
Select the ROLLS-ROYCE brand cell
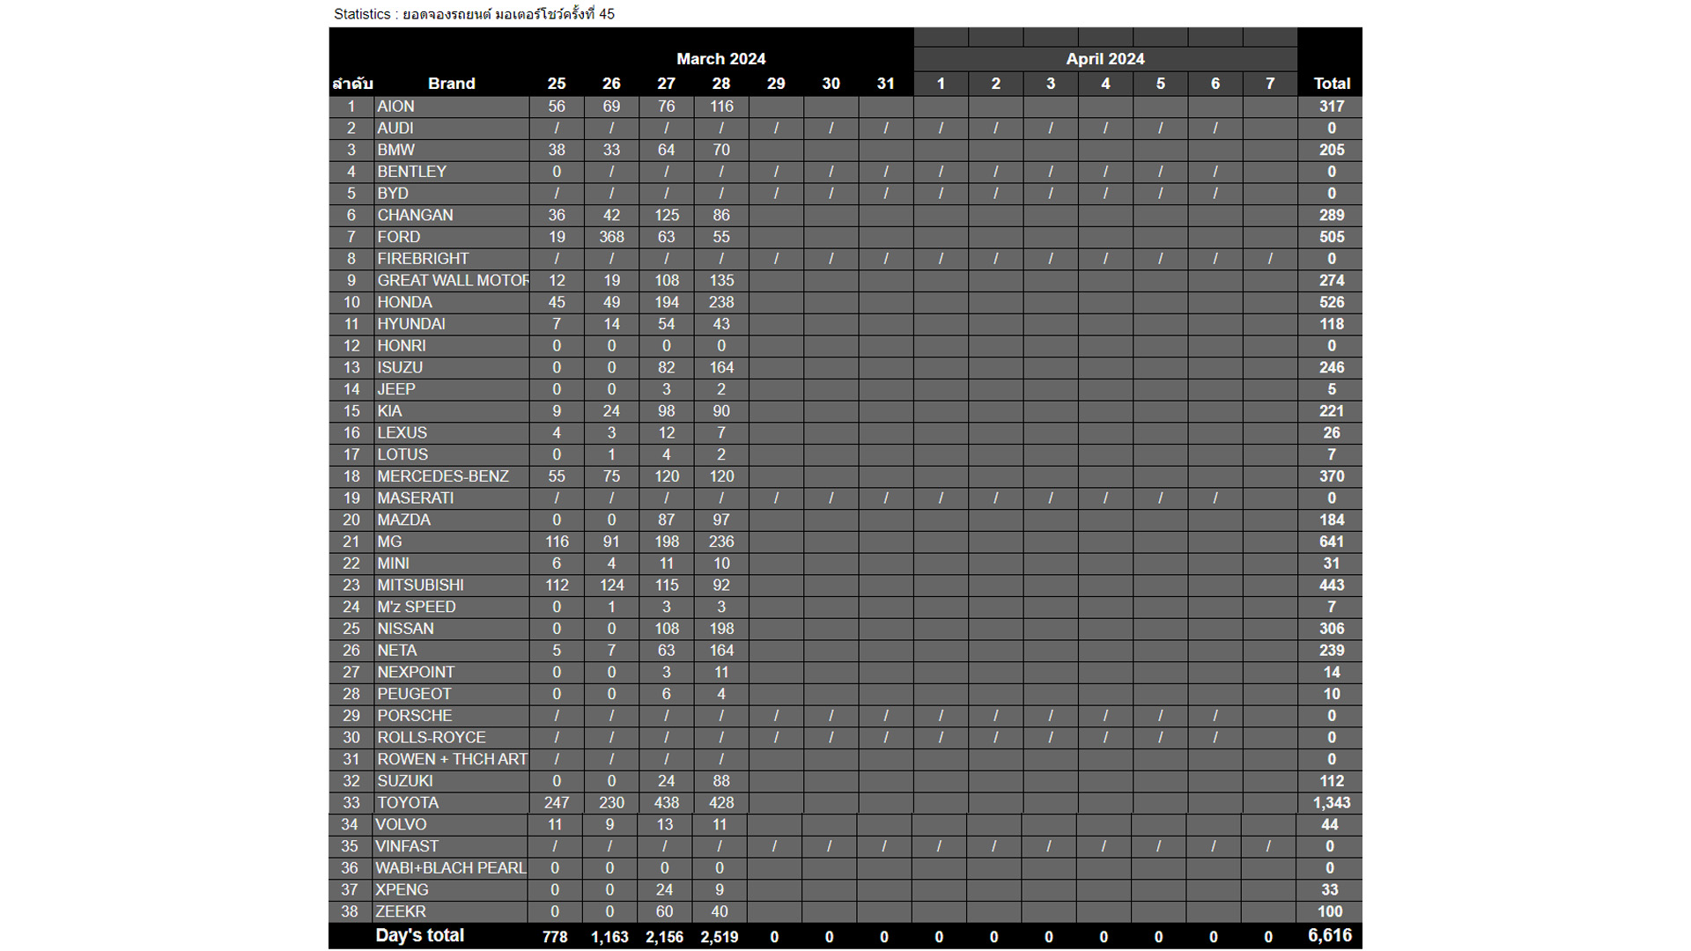(x=451, y=738)
